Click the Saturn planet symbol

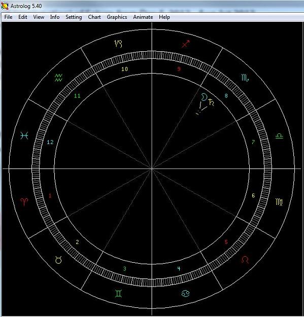(x=211, y=102)
